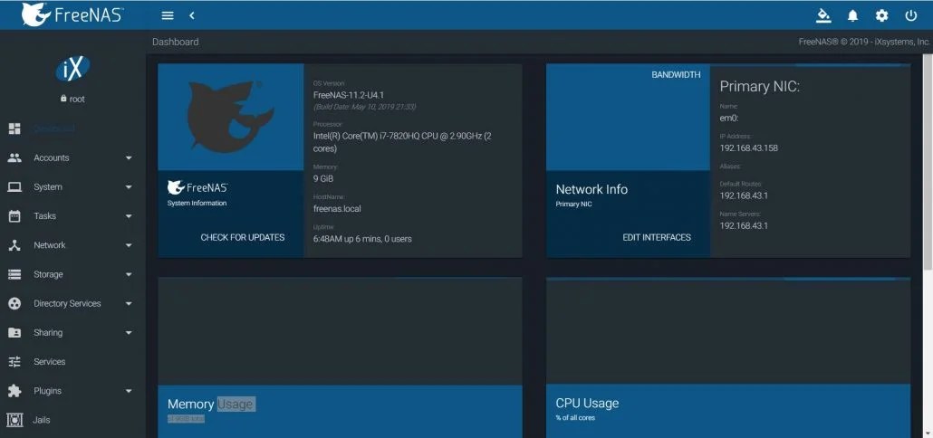
Task: Expand the Directory Services dropdown arrow
Action: coord(129,304)
